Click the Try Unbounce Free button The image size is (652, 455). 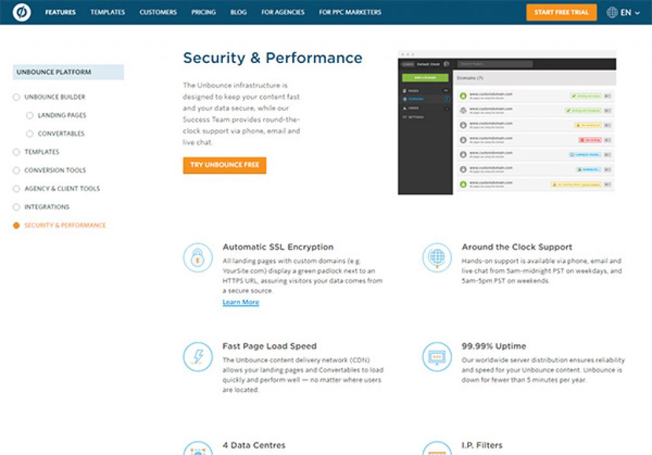[x=224, y=165]
